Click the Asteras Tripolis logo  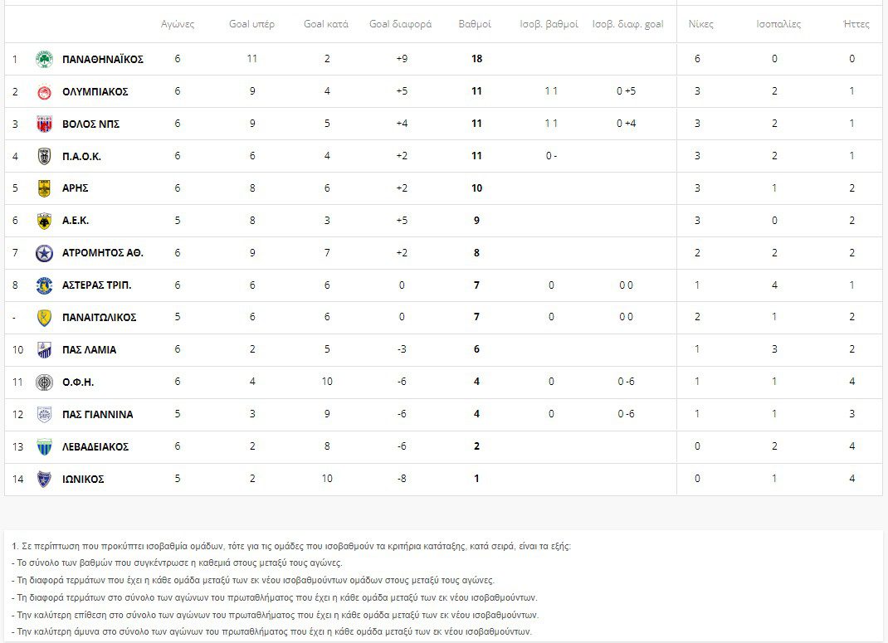pyautogui.click(x=44, y=285)
